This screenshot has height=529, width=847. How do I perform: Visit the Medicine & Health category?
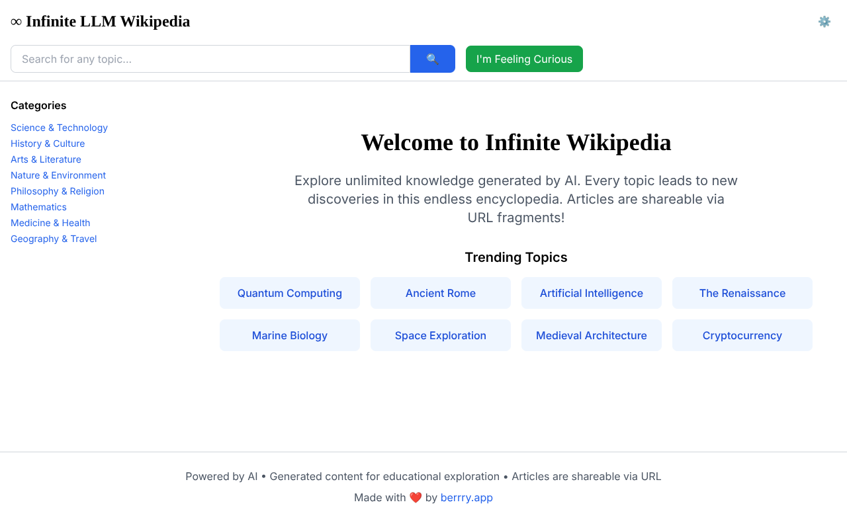coord(50,223)
